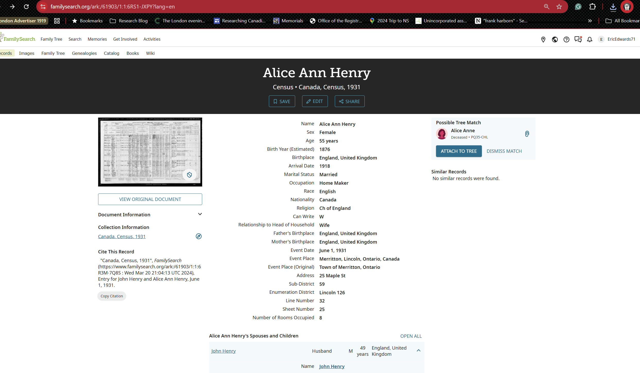Click the DISMISS MATCH link
Viewport: 640px width, 373px height.
[x=504, y=151]
